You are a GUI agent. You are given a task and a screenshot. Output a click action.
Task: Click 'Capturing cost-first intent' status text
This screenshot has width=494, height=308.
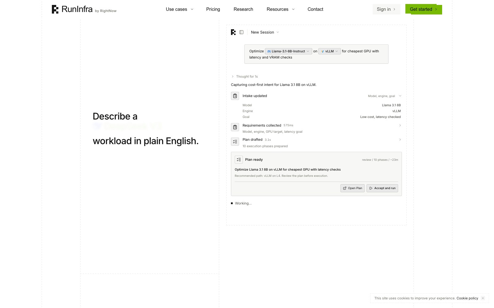tap(274, 85)
